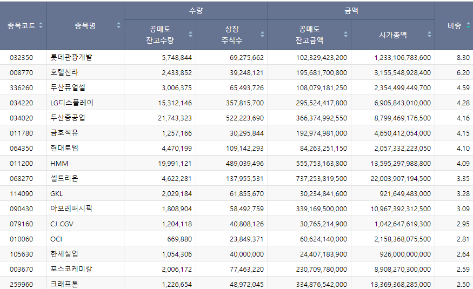Select stock name LG디스플레이
The image size is (473, 289).
point(72,103)
